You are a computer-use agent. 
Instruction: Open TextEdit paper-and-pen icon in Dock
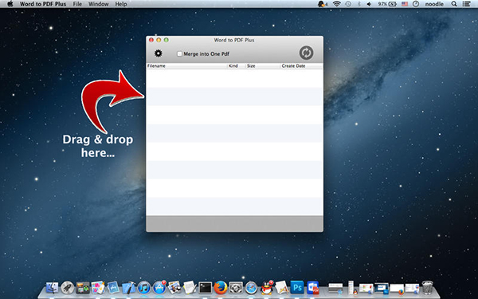coord(190,287)
